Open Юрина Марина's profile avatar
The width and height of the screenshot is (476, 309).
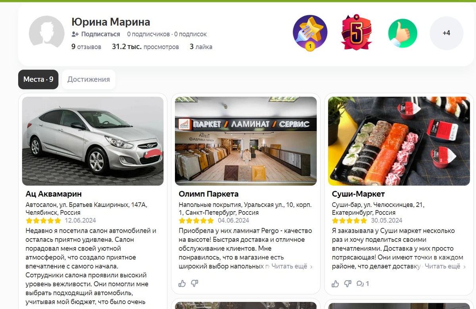pos(47,33)
